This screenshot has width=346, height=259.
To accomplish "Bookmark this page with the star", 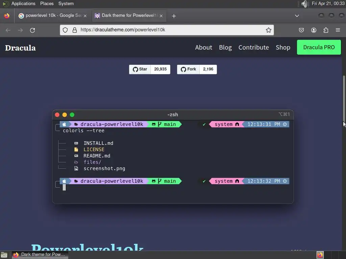I will pos(268,30).
